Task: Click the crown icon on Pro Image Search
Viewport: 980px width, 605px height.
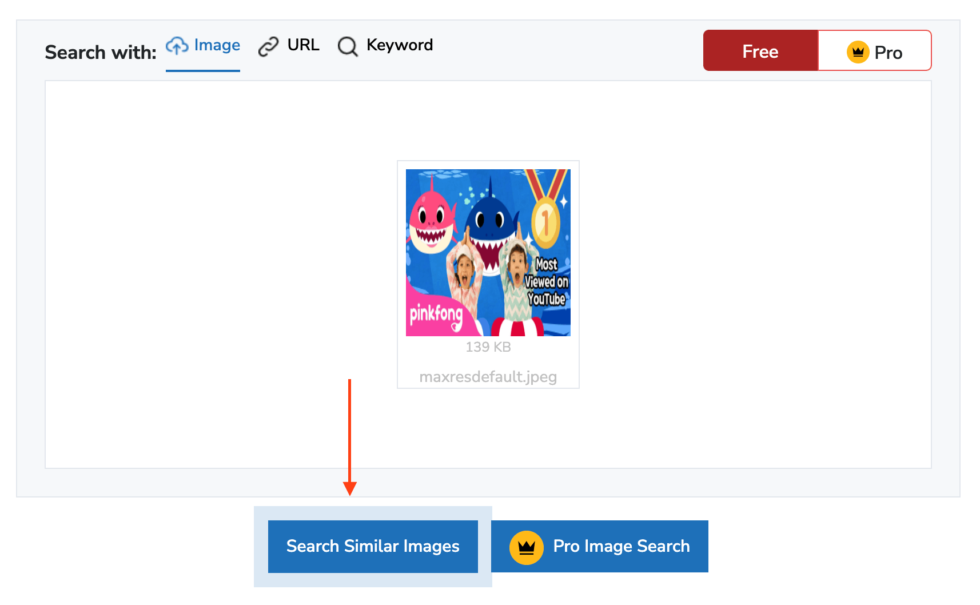Action: (x=526, y=547)
